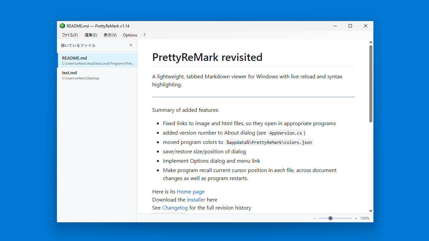
Task: Click the zoom in plus icon
Action: 356,218
